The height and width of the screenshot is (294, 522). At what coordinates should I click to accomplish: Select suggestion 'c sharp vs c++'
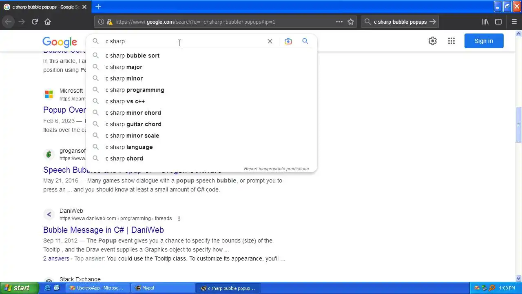pos(201,101)
